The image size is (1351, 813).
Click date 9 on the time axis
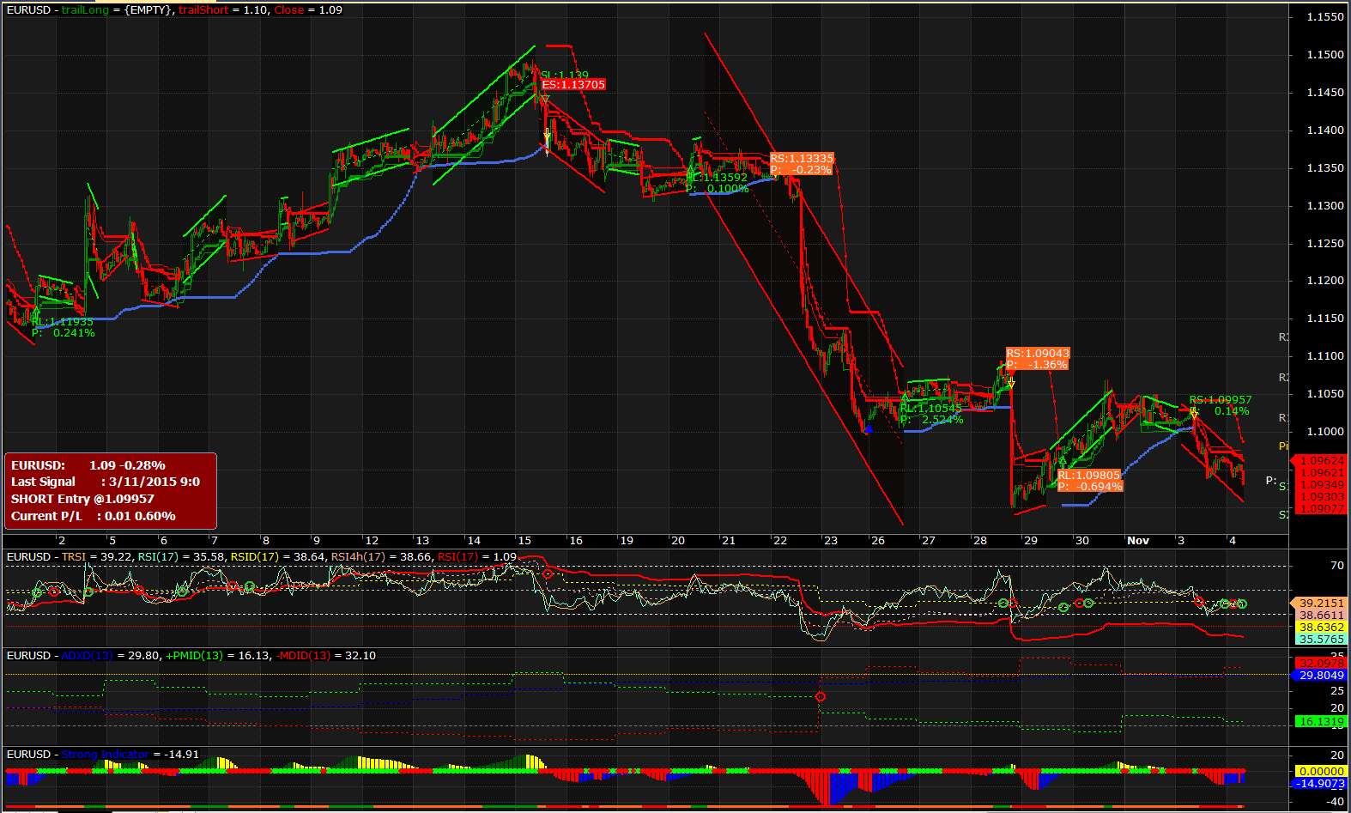coord(317,541)
